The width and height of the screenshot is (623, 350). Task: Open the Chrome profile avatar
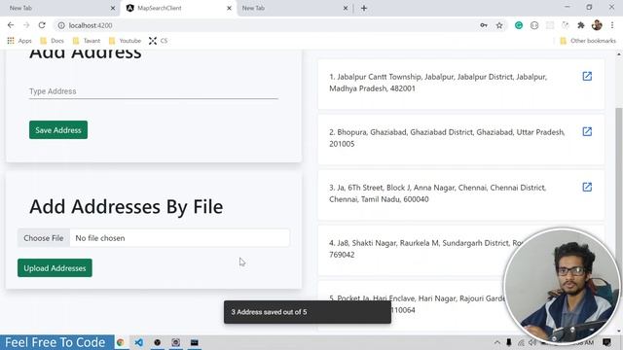597,25
